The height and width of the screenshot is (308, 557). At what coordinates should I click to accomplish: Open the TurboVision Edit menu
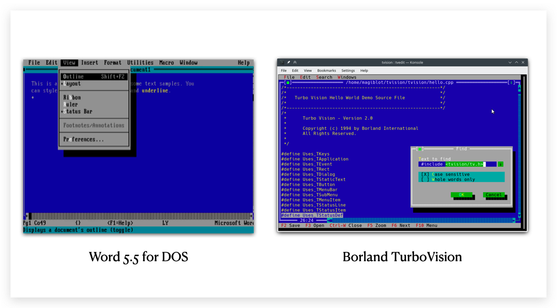(305, 77)
